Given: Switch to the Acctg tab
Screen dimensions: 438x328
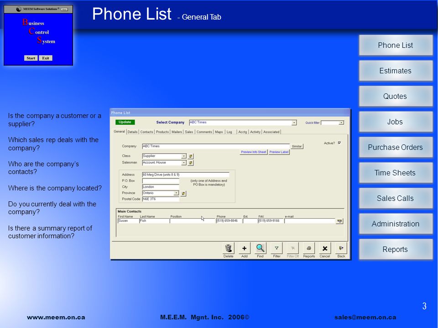Looking at the screenshot, I should [243, 132].
